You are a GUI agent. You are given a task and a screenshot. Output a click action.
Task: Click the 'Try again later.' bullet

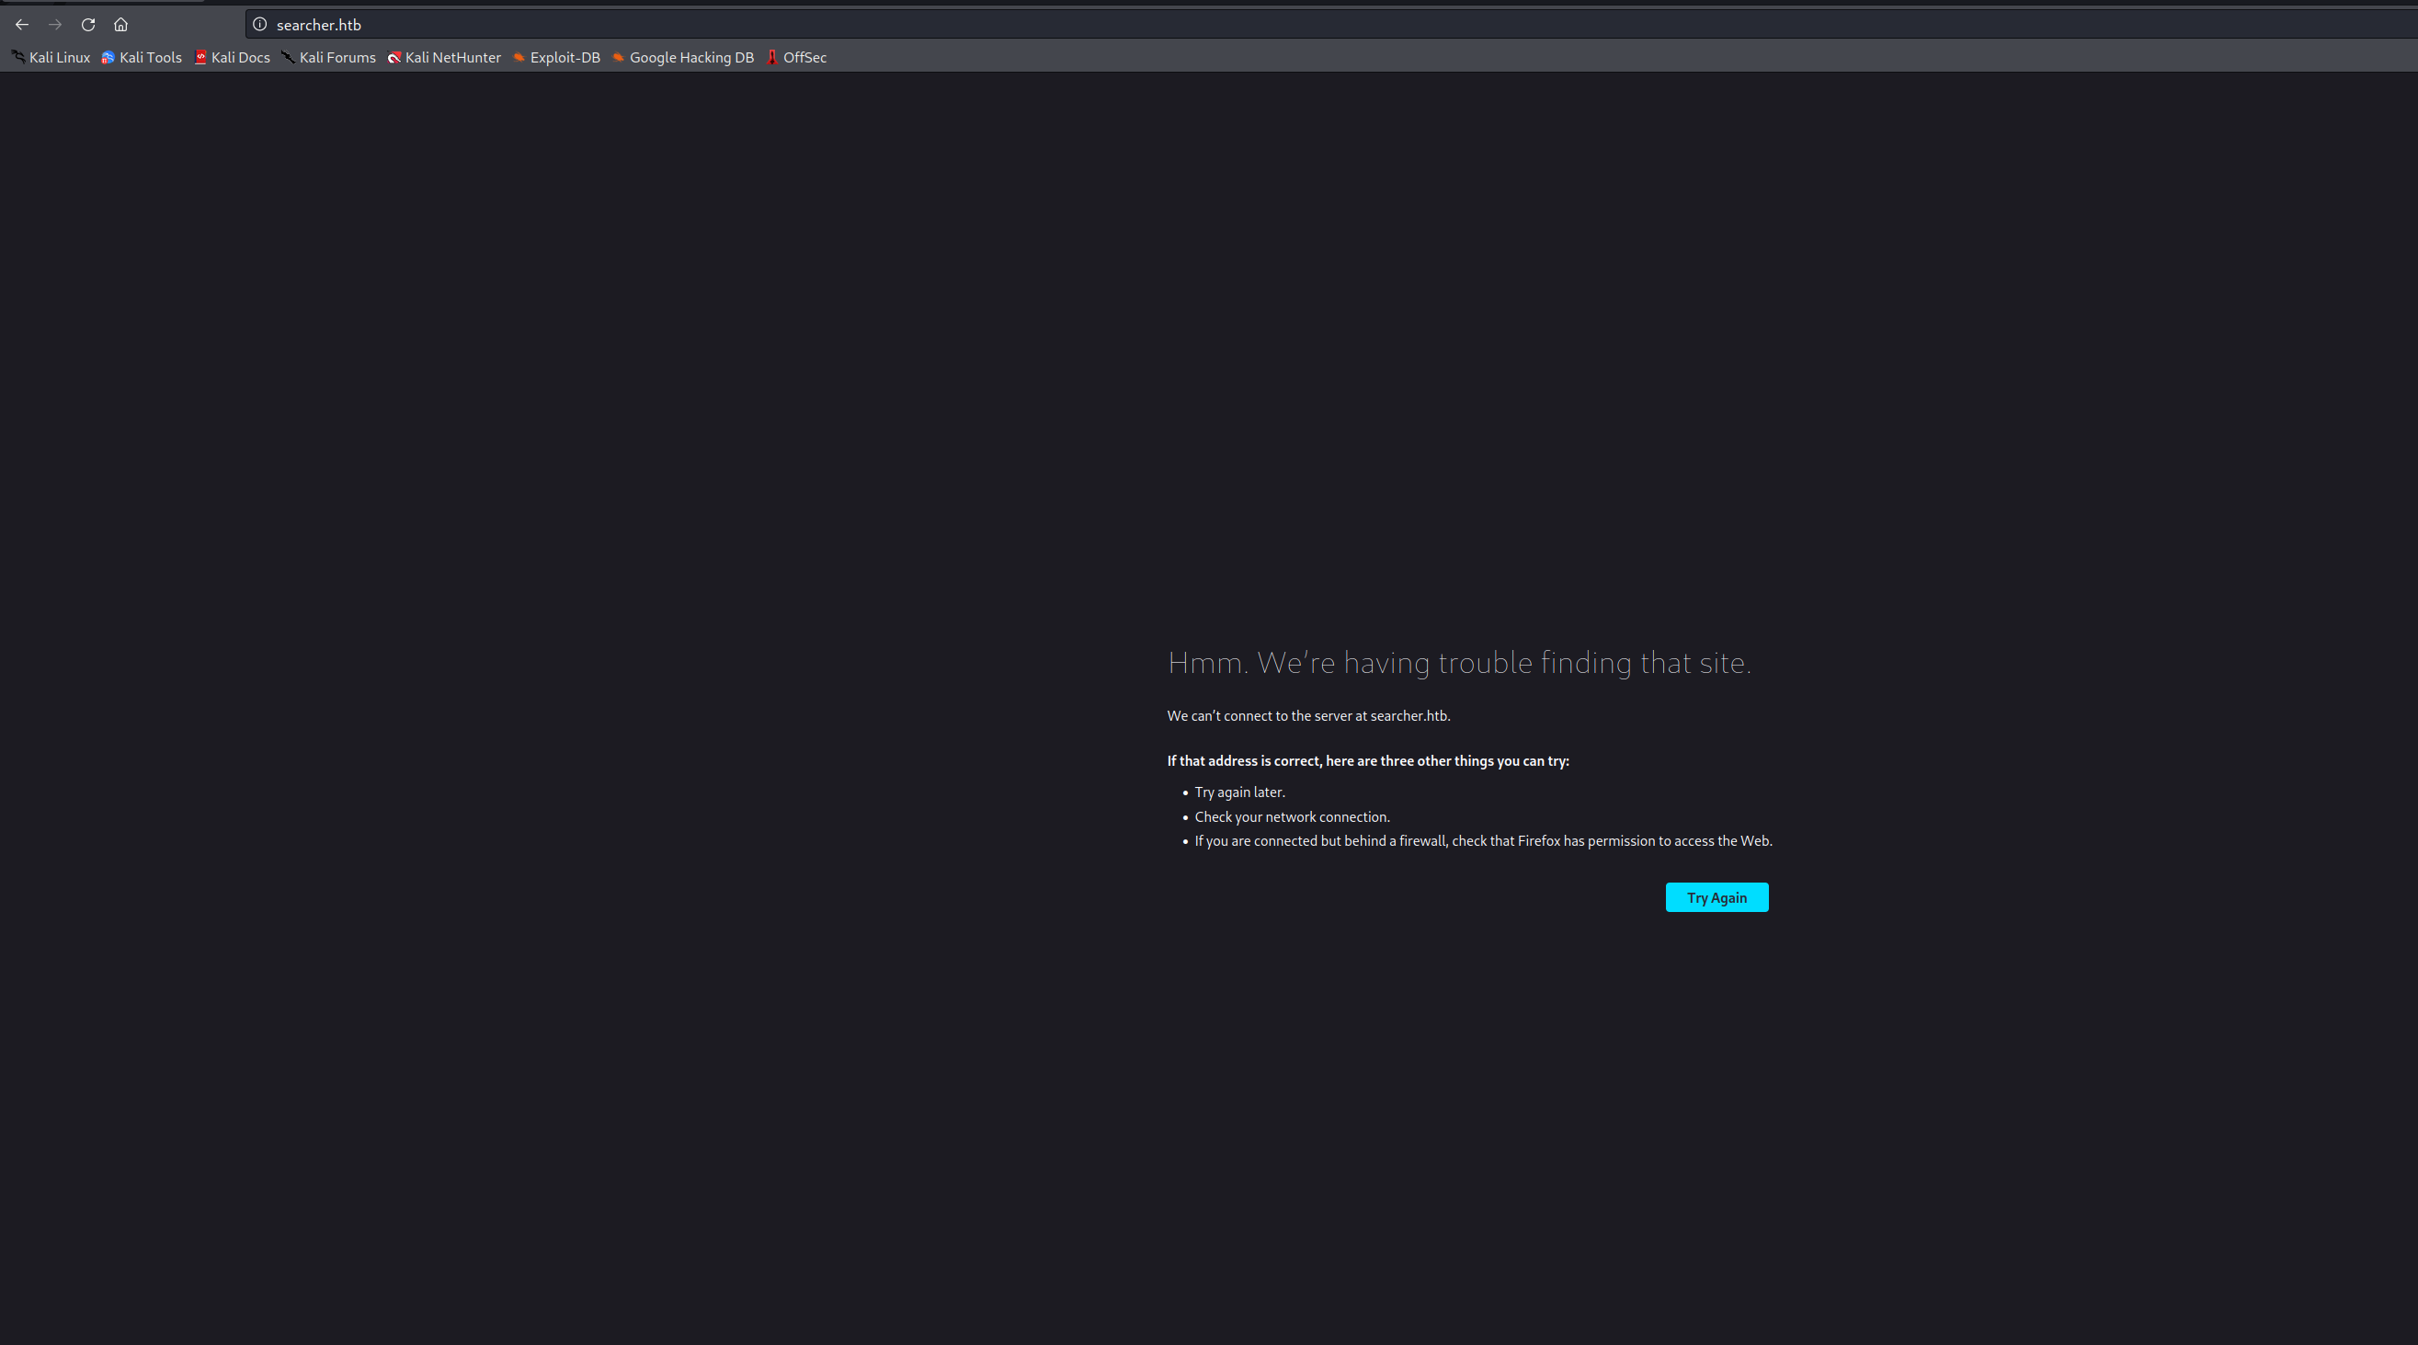point(1239,792)
